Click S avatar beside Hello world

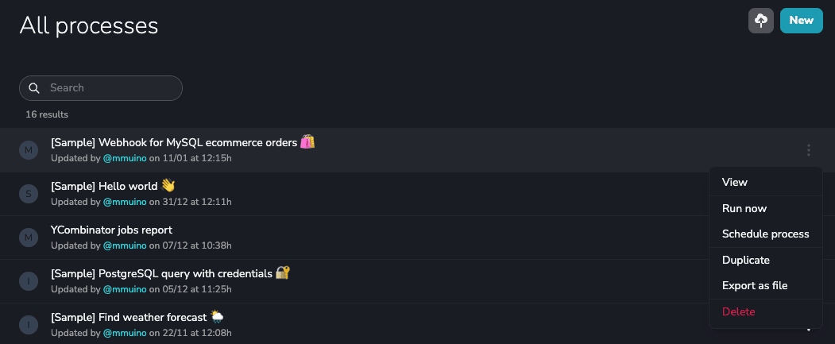(29, 194)
